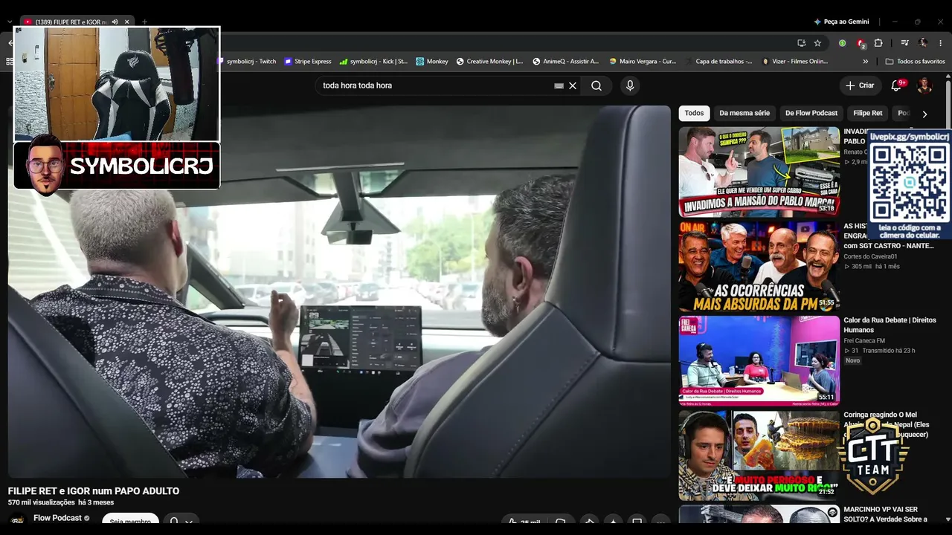The height and width of the screenshot is (535, 952).
Task: Click the Criar button
Action: click(x=860, y=85)
